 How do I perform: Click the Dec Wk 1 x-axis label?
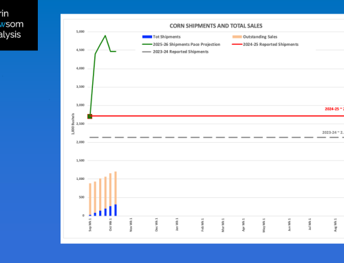point(156,225)
